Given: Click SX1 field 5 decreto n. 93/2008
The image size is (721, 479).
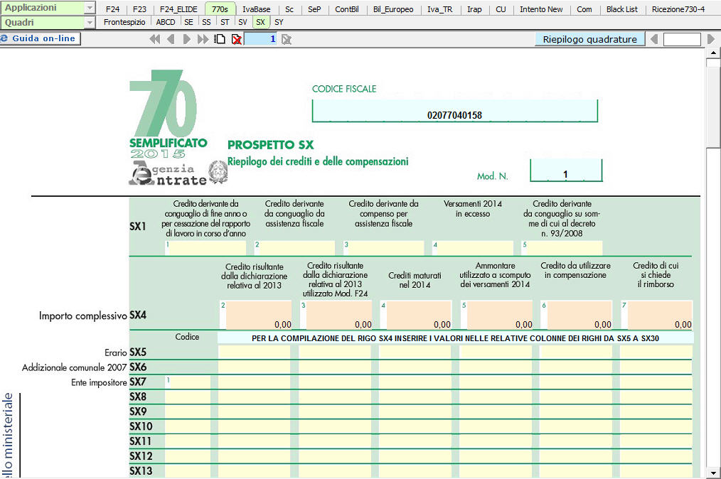Looking at the screenshot, I should 562,248.
